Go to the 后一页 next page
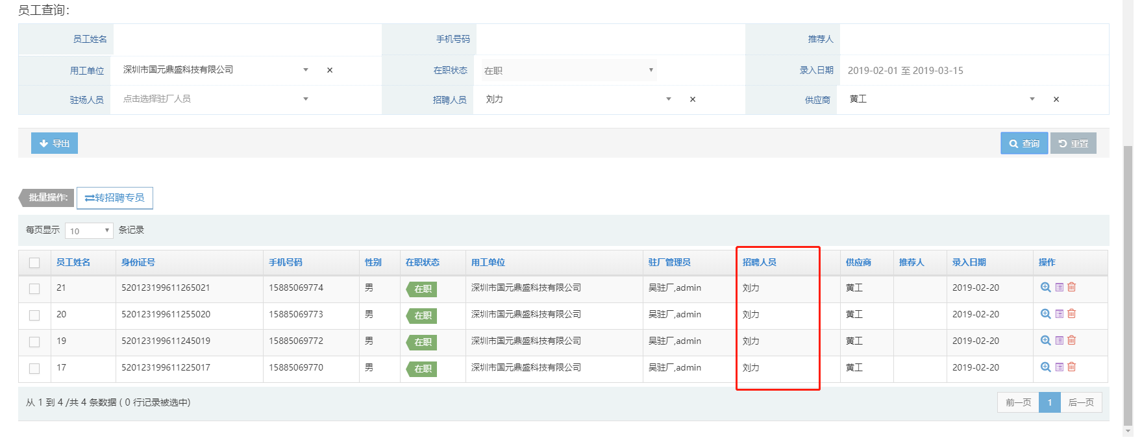Viewport: 1142px width, 440px height. pyautogui.click(x=1081, y=402)
